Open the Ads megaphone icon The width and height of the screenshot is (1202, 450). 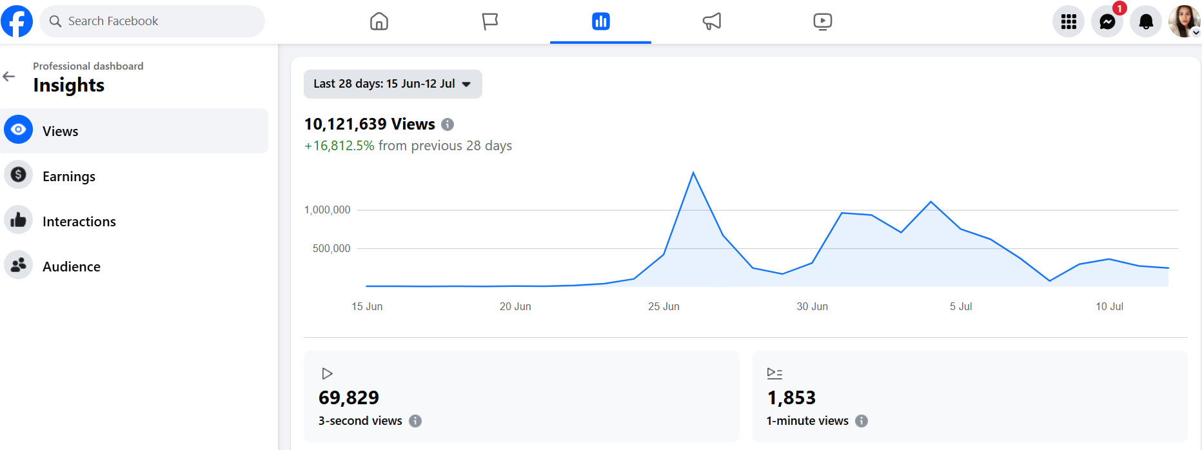click(x=711, y=21)
